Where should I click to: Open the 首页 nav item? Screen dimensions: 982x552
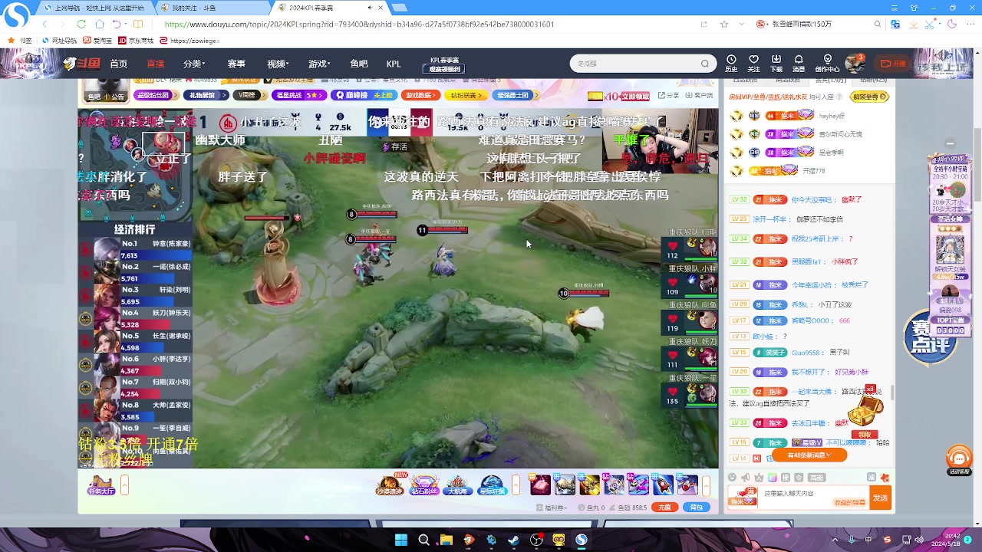tap(118, 64)
